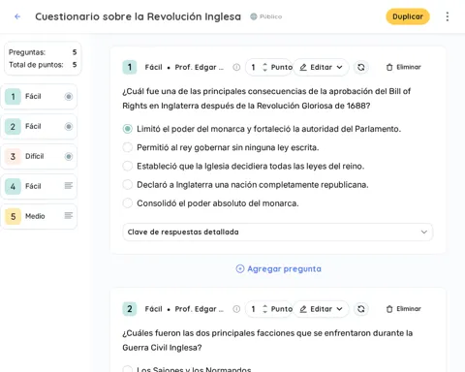Jump to sidebar question 5 Medio

[39, 216]
